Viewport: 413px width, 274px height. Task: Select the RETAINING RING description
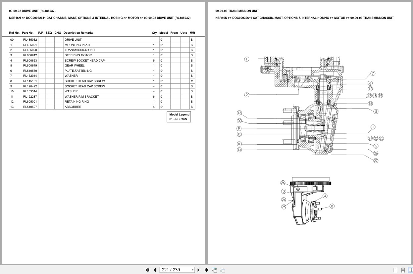77,102
